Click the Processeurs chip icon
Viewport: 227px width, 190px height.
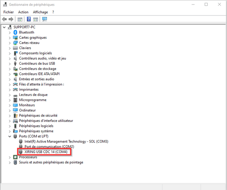click(x=15, y=157)
